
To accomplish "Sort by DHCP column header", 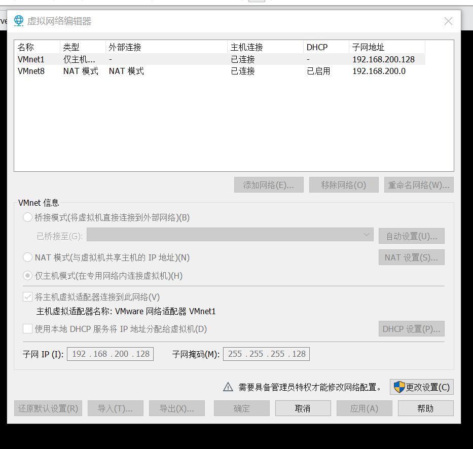I will pos(326,47).
